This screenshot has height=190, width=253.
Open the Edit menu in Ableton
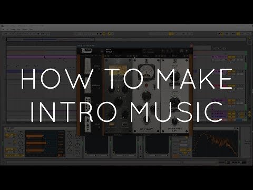coord(7,29)
